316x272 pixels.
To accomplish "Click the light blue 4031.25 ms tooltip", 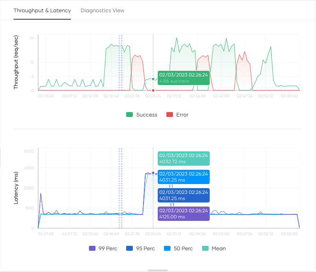I will coord(184,177).
